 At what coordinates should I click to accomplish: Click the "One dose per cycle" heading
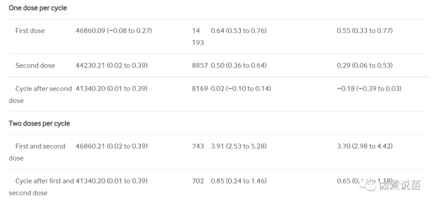coord(38,8)
